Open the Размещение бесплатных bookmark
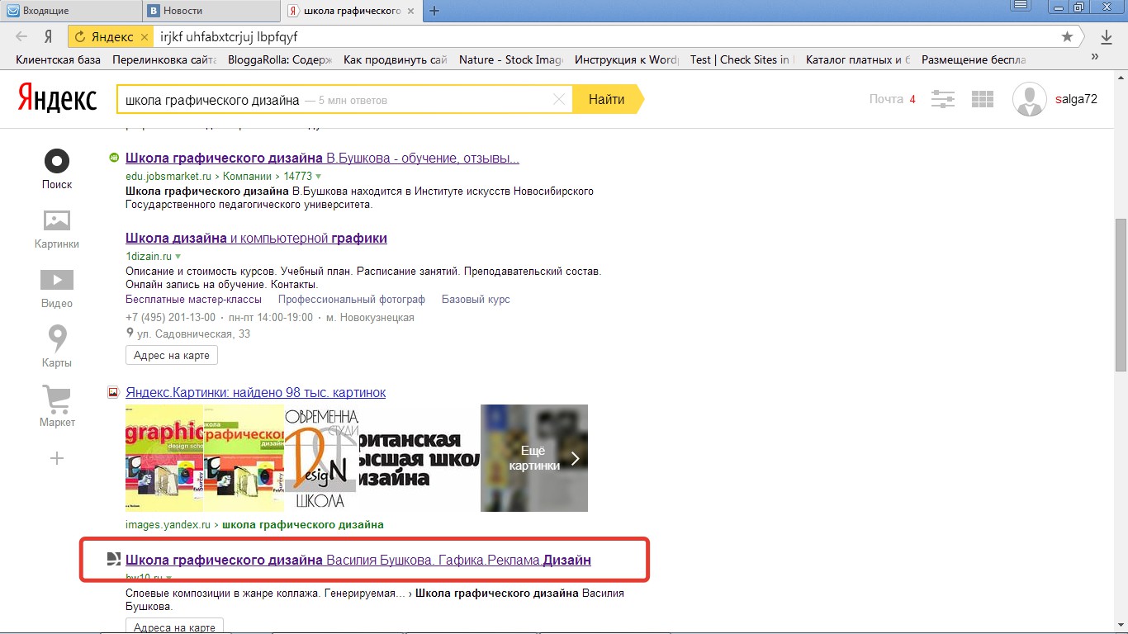The width and height of the screenshot is (1128, 634). coord(974,59)
